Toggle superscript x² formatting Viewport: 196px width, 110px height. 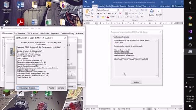116,13
